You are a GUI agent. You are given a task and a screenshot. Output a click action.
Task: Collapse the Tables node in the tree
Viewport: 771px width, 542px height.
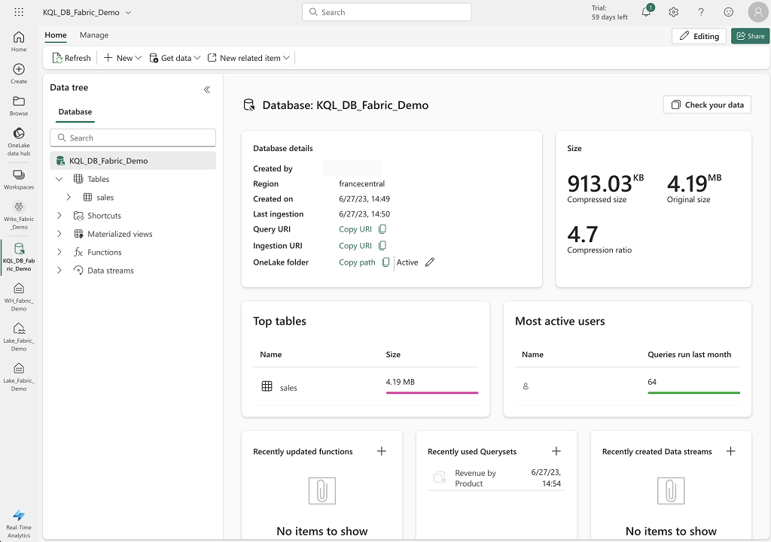[59, 179]
